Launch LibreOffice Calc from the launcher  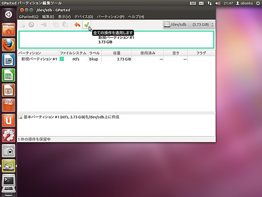point(8,75)
